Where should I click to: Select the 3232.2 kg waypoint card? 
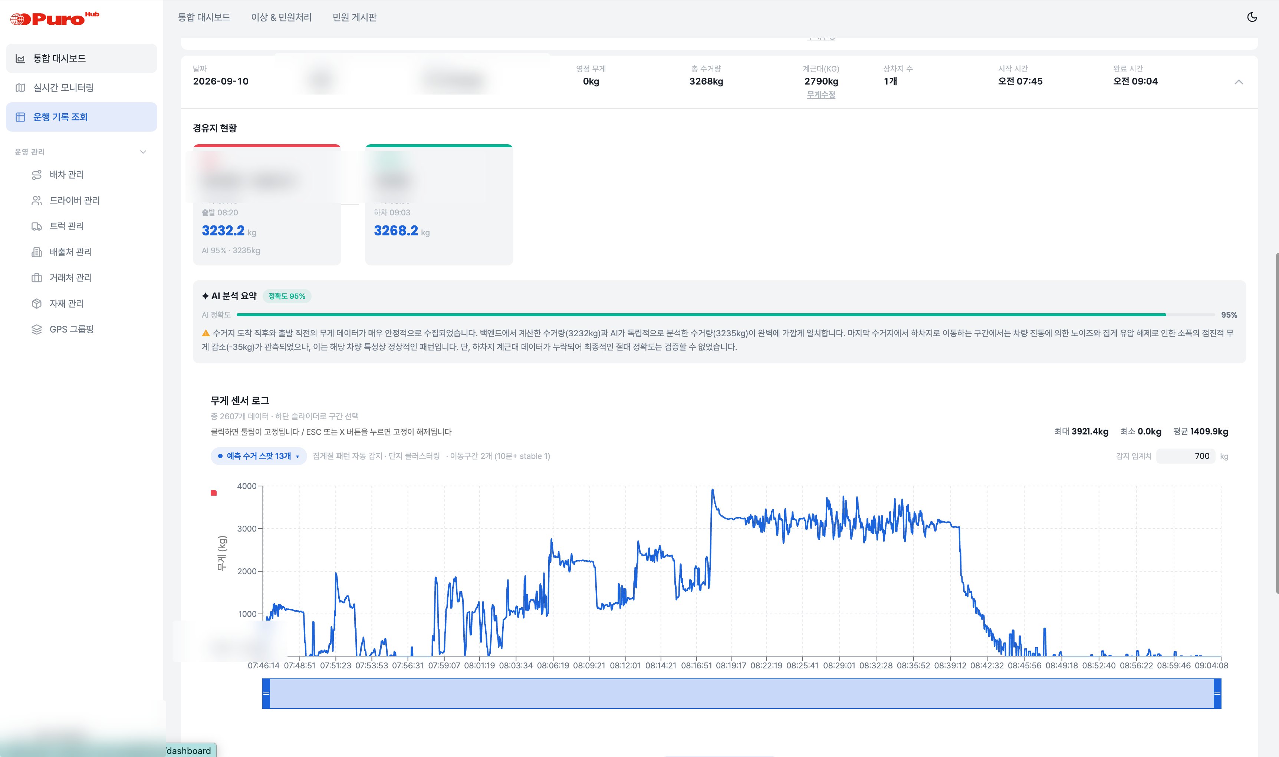[267, 205]
